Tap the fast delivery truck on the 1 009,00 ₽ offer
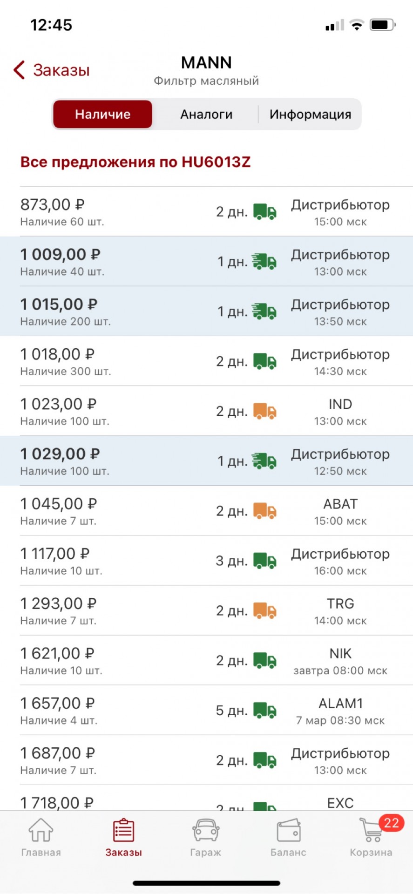This screenshot has width=413, height=894. tap(264, 261)
